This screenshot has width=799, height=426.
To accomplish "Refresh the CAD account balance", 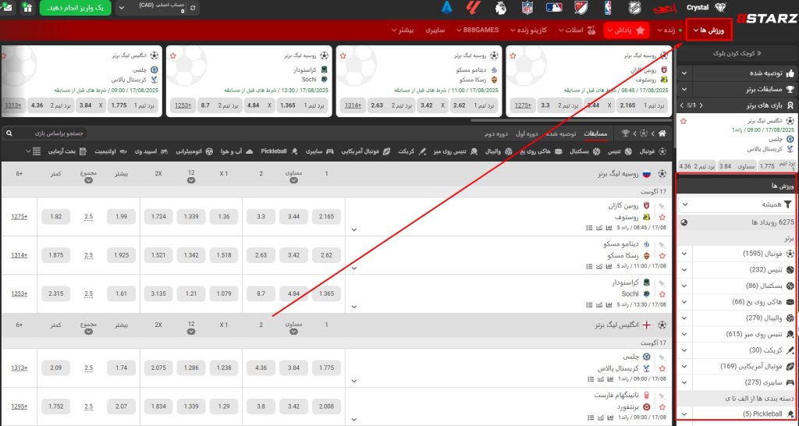I will 193,8.
